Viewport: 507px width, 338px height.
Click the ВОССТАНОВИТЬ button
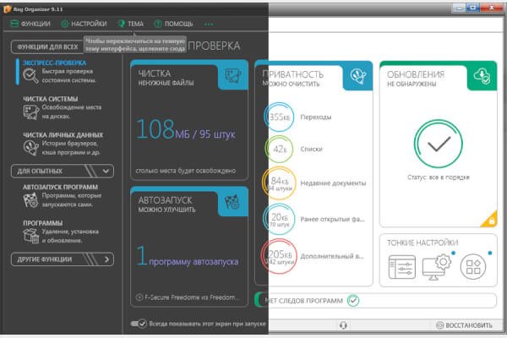464,325
